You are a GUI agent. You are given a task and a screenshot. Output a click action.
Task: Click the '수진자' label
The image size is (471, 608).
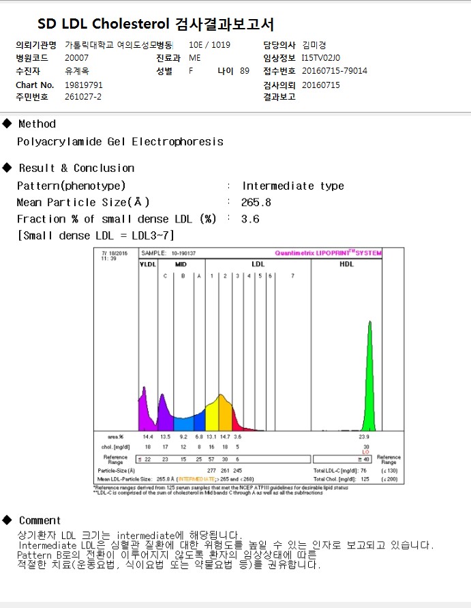(28, 71)
